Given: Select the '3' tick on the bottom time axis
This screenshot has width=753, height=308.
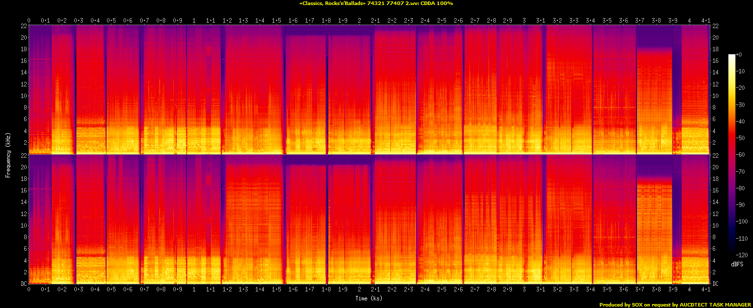Looking at the screenshot, I should pyautogui.click(x=524, y=290).
